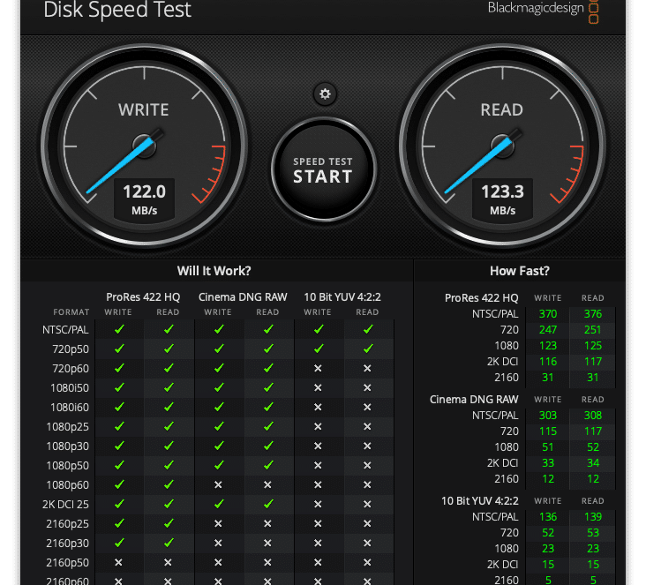The image size is (646, 585).
Task: Click the 1080p50 format row label
Action: coord(68,466)
